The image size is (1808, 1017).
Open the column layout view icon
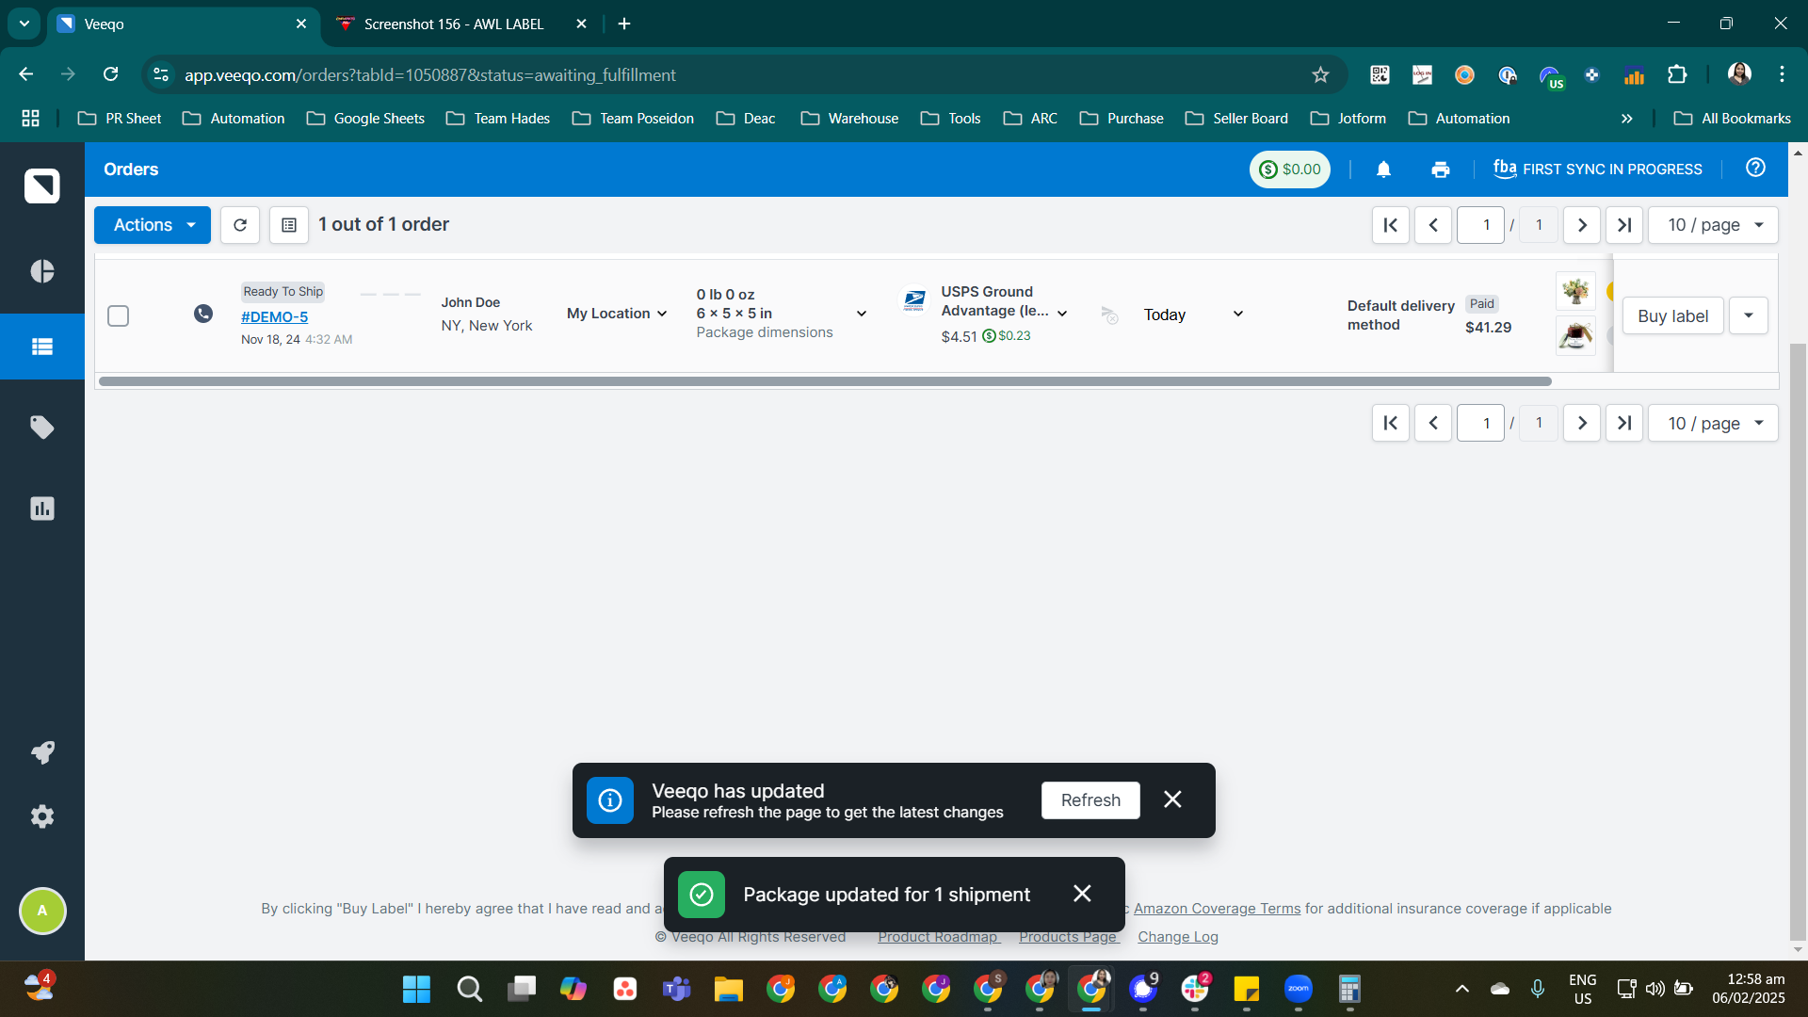click(x=289, y=225)
